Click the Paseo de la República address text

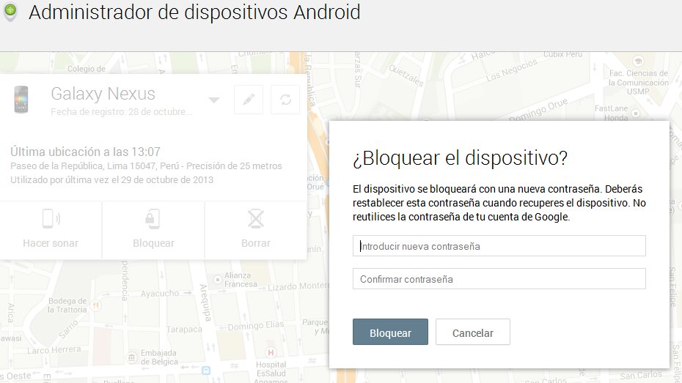pyautogui.click(x=146, y=166)
